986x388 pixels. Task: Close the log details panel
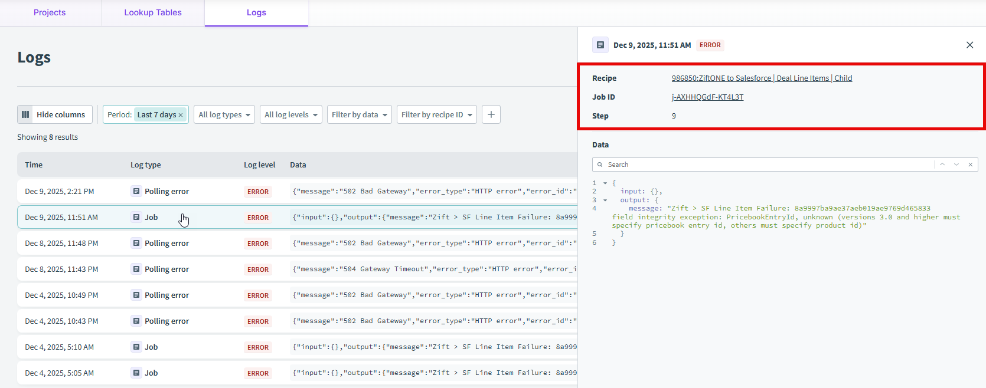click(x=969, y=45)
